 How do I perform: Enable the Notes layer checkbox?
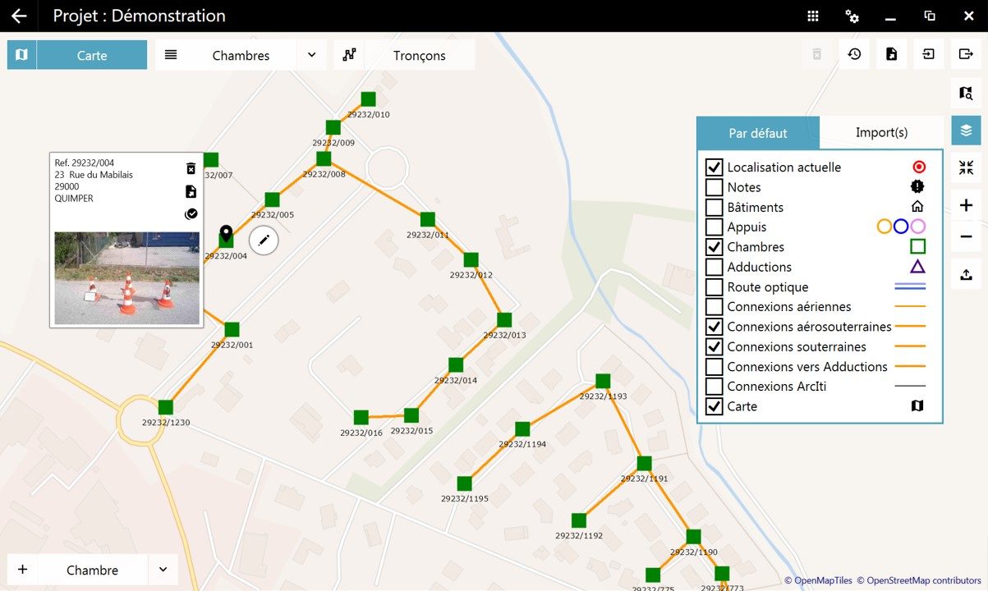pyautogui.click(x=714, y=187)
